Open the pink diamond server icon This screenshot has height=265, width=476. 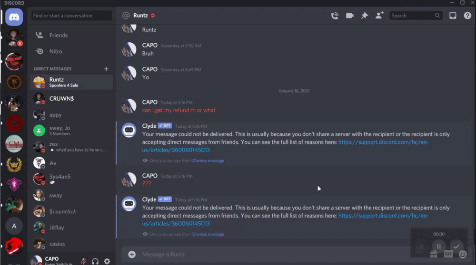click(14, 184)
